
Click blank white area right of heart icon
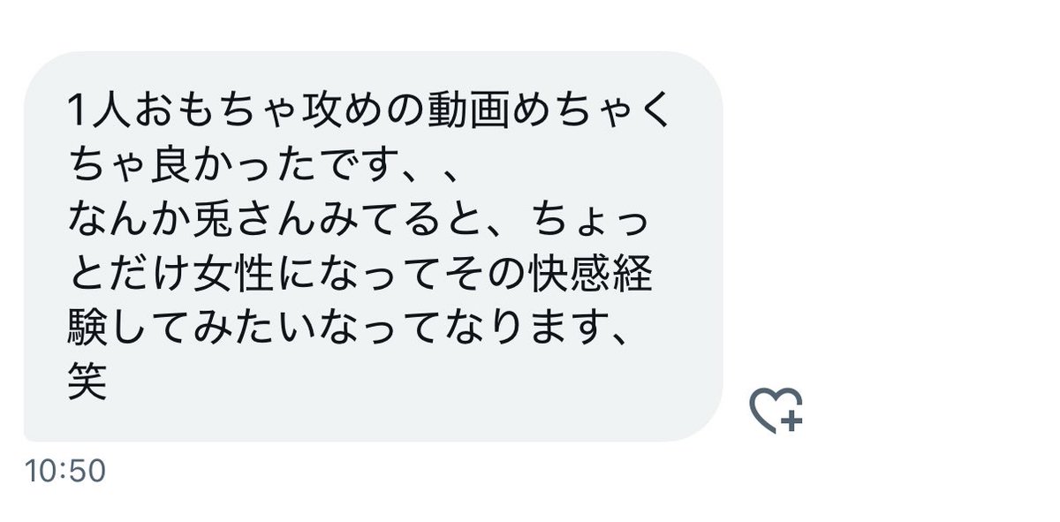pos(927,410)
